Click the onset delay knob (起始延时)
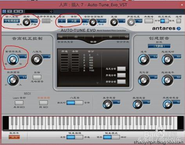 point(167,59)
